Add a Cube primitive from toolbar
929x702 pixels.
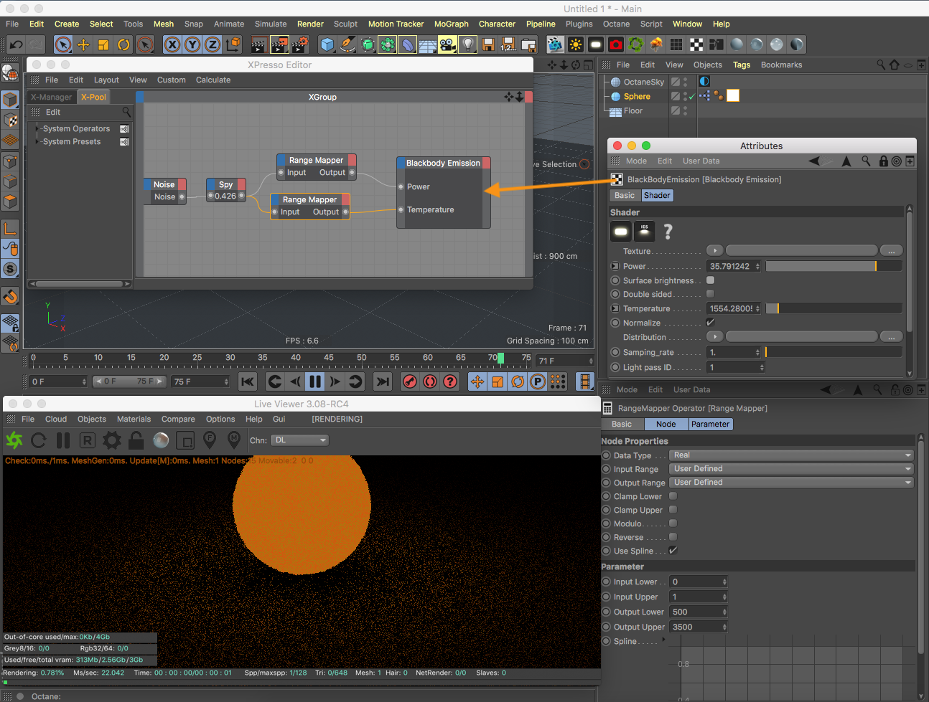point(327,44)
